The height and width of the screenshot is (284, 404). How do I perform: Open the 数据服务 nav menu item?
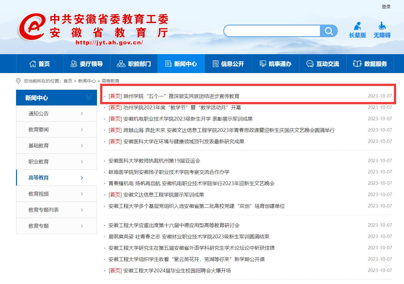pos(370,64)
